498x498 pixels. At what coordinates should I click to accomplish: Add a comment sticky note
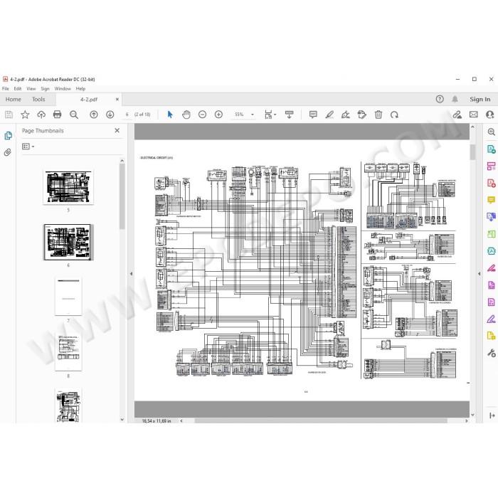[x=313, y=115]
